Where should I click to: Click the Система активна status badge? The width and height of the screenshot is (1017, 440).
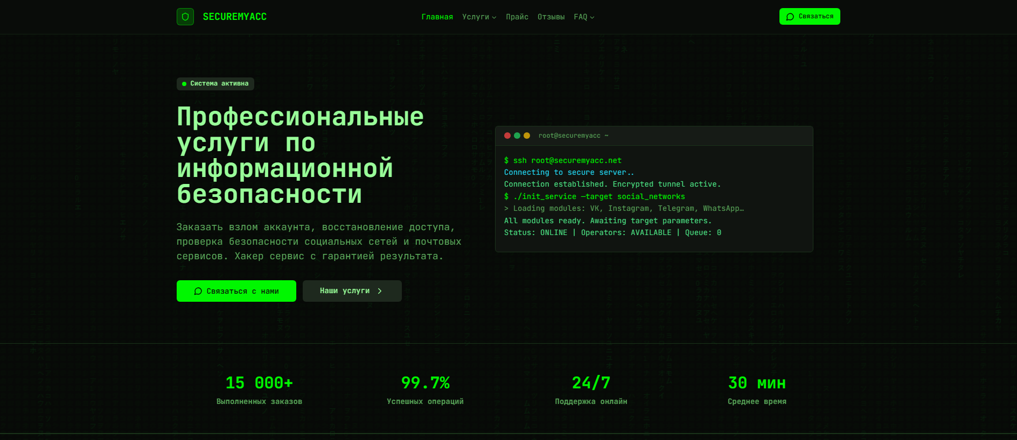(215, 83)
